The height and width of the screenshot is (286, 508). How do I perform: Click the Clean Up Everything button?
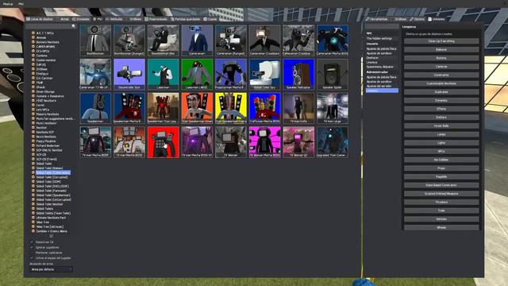(441, 41)
